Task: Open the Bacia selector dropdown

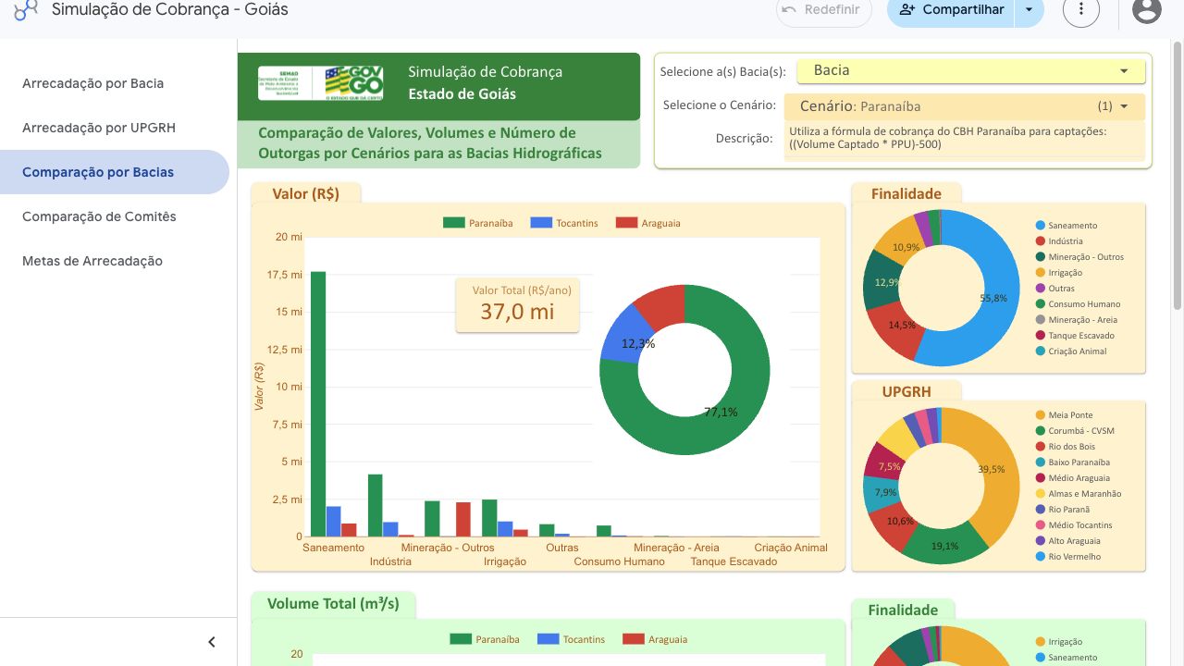Action: pos(971,70)
